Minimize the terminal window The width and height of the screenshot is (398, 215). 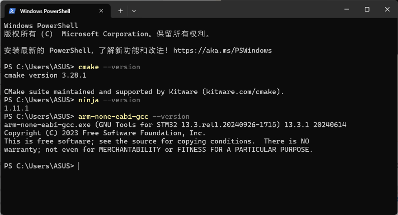[346, 10]
